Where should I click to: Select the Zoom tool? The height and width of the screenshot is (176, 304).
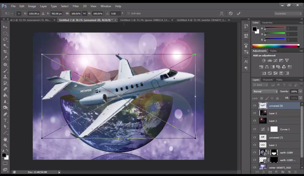[5, 146]
